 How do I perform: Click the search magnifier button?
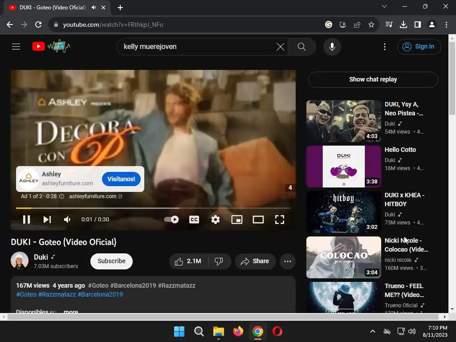point(302,46)
